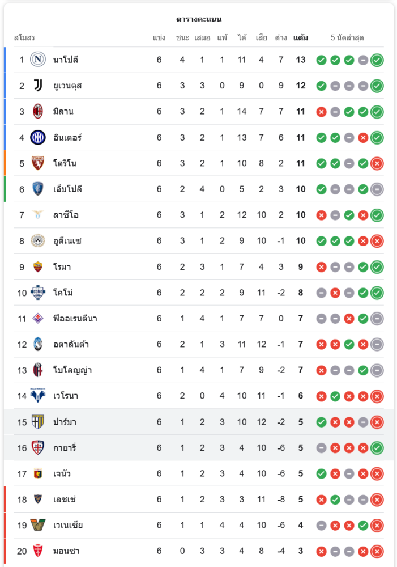
Task: Open the ฟิออเรนตีนา team link
Action: (x=75, y=318)
